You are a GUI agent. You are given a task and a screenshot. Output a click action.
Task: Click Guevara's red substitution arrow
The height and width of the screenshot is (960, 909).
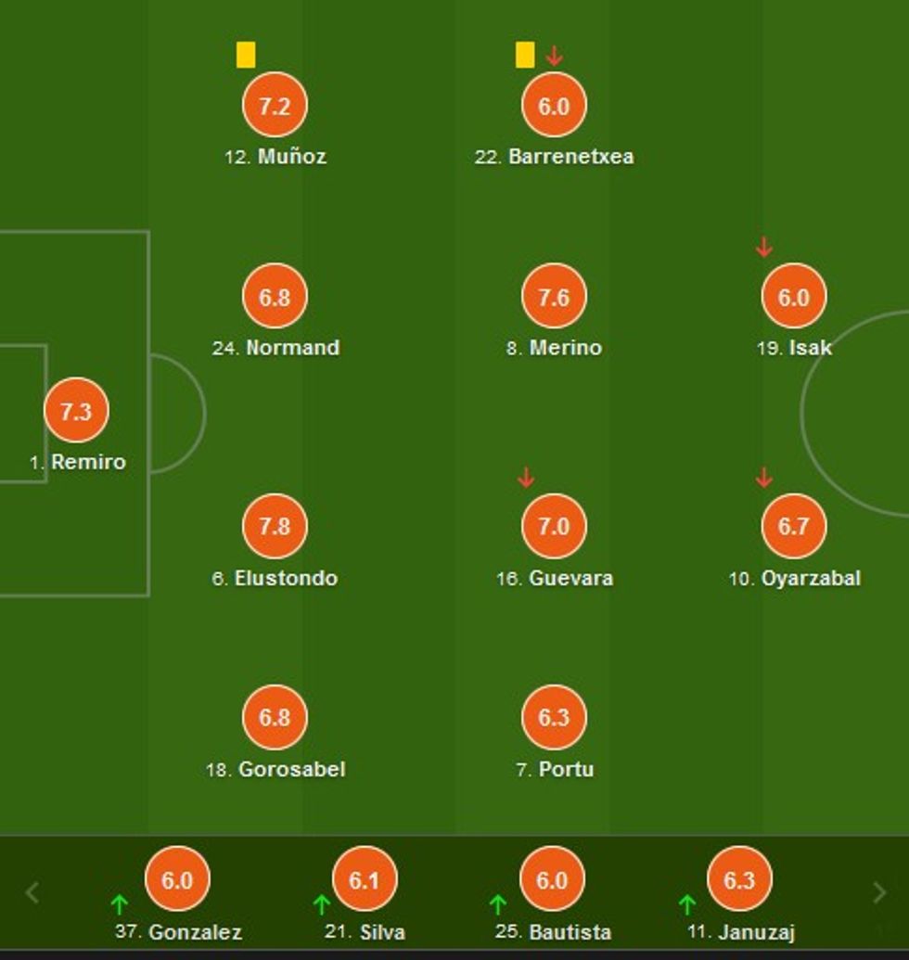click(526, 478)
